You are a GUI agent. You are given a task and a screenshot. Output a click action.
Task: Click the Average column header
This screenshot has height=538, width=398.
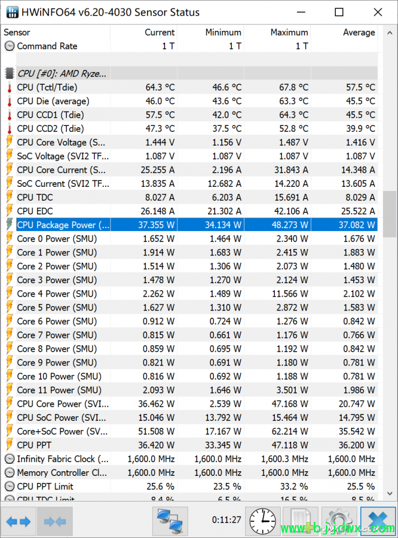[344, 33]
